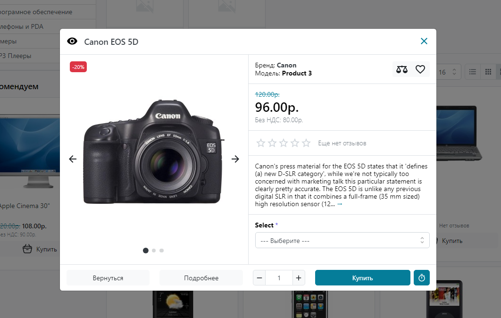The height and width of the screenshot is (318, 501).
Task: Select the second carousel dot
Action: tap(154, 251)
